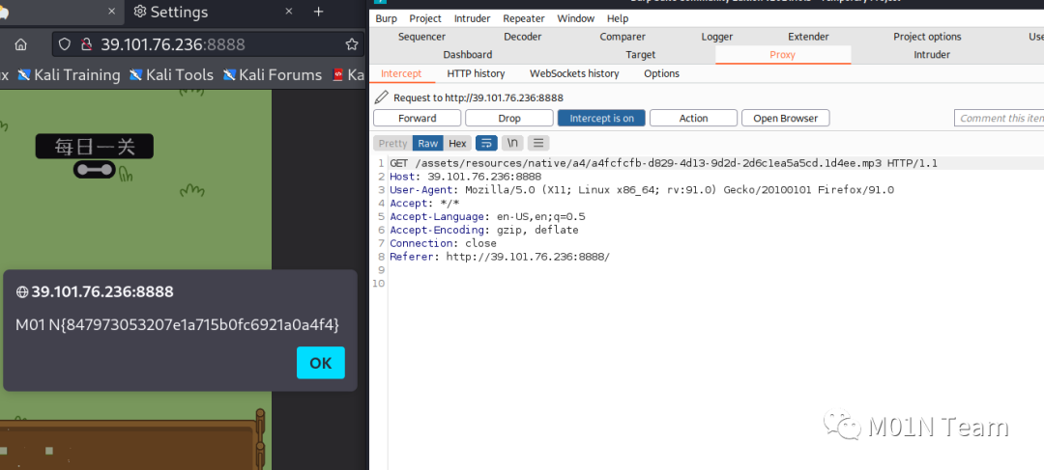Switch request view to Hex
Viewport: 1044px width, 470px height.
(x=457, y=143)
